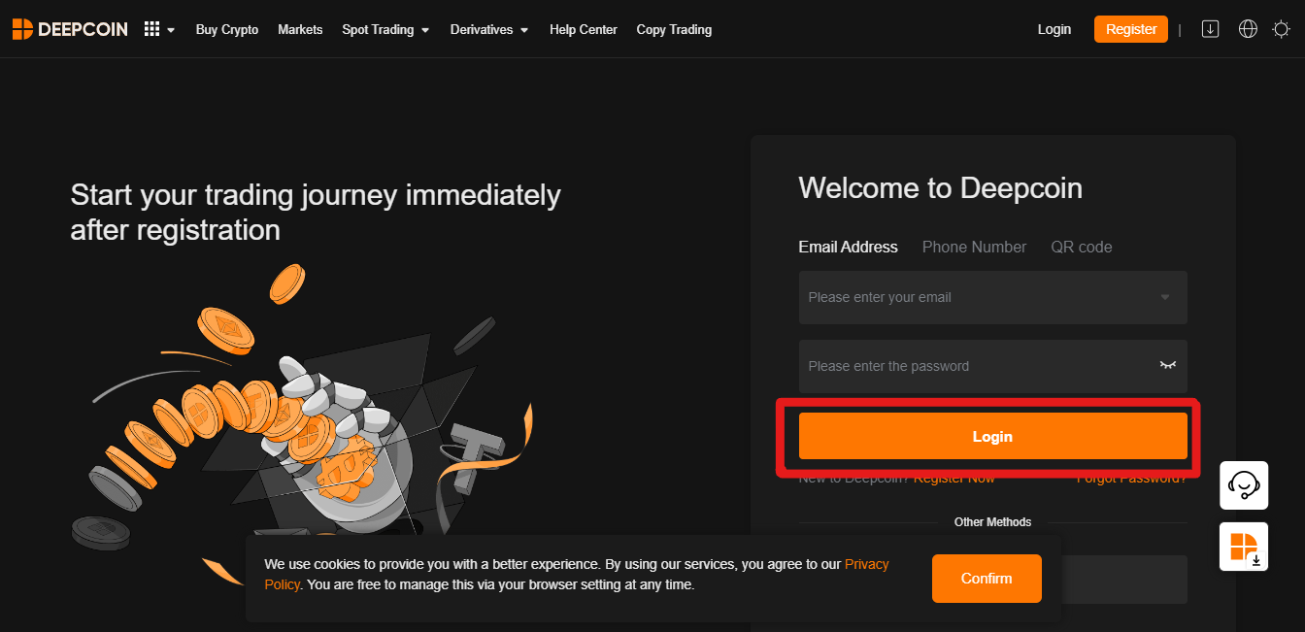Viewport: 1305px width, 632px height.
Task: Click the 'Start your trading journey' headline
Action: coord(316,213)
